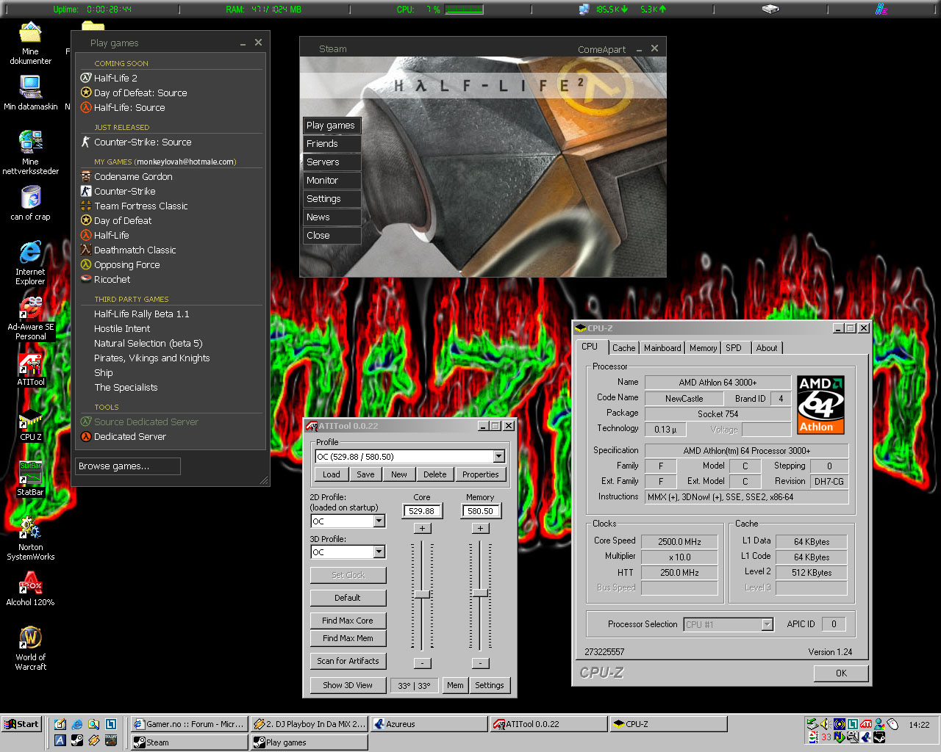Click the red 33 temperature tray icon

click(826, 737)
